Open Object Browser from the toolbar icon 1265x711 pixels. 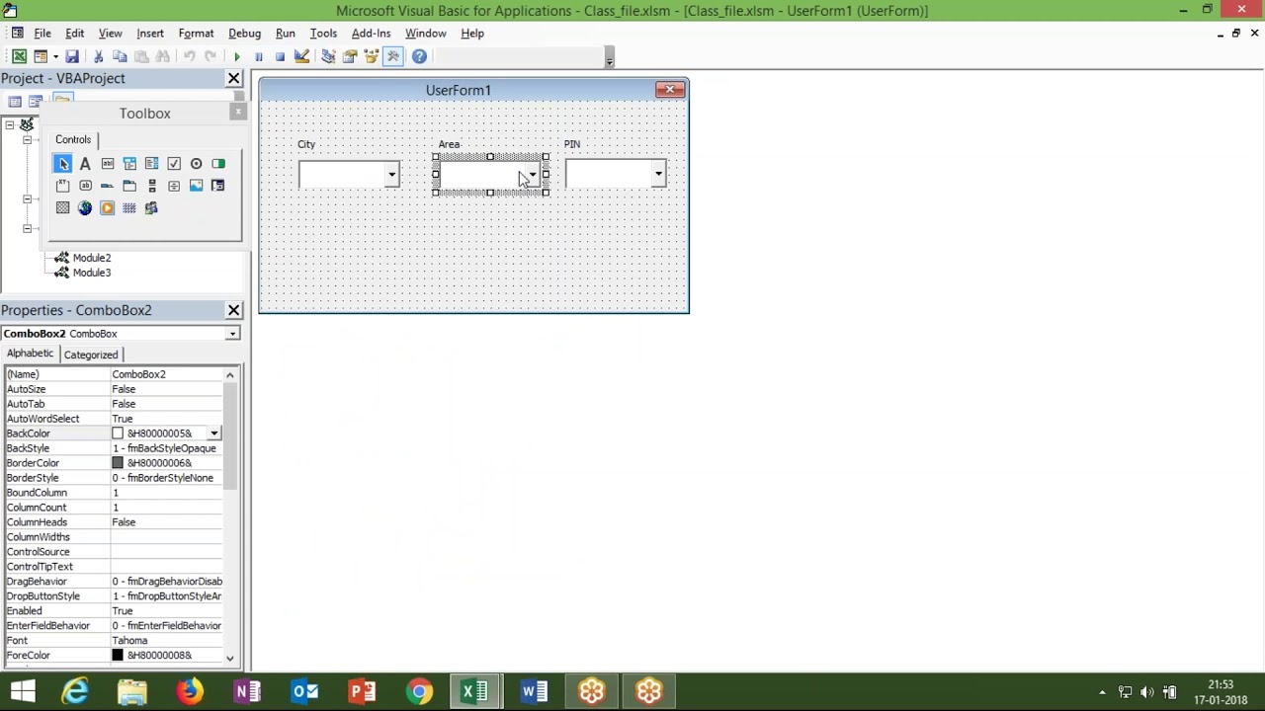click(372, 56)
